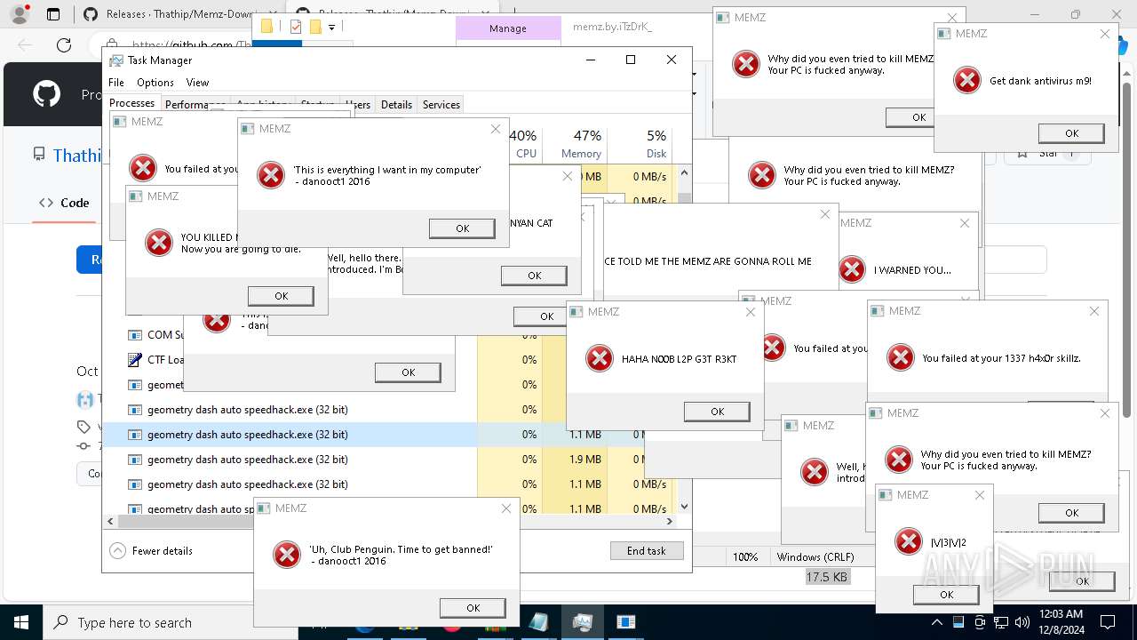Image resolution: width=1137 pixels, height=640 pixels.
Task: Select the GitHub Code tab
Action: [x=65, y=203]
